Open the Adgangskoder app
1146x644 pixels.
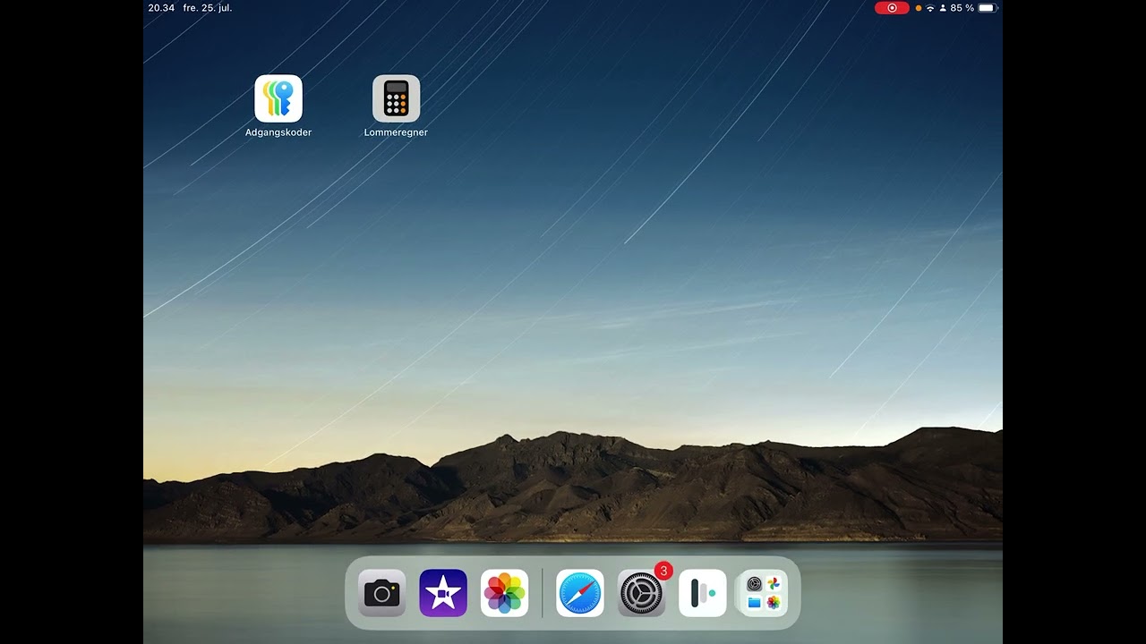click(x=278, y=98)
